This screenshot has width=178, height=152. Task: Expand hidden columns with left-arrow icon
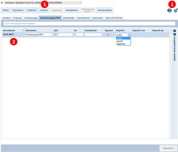(174, 34)
